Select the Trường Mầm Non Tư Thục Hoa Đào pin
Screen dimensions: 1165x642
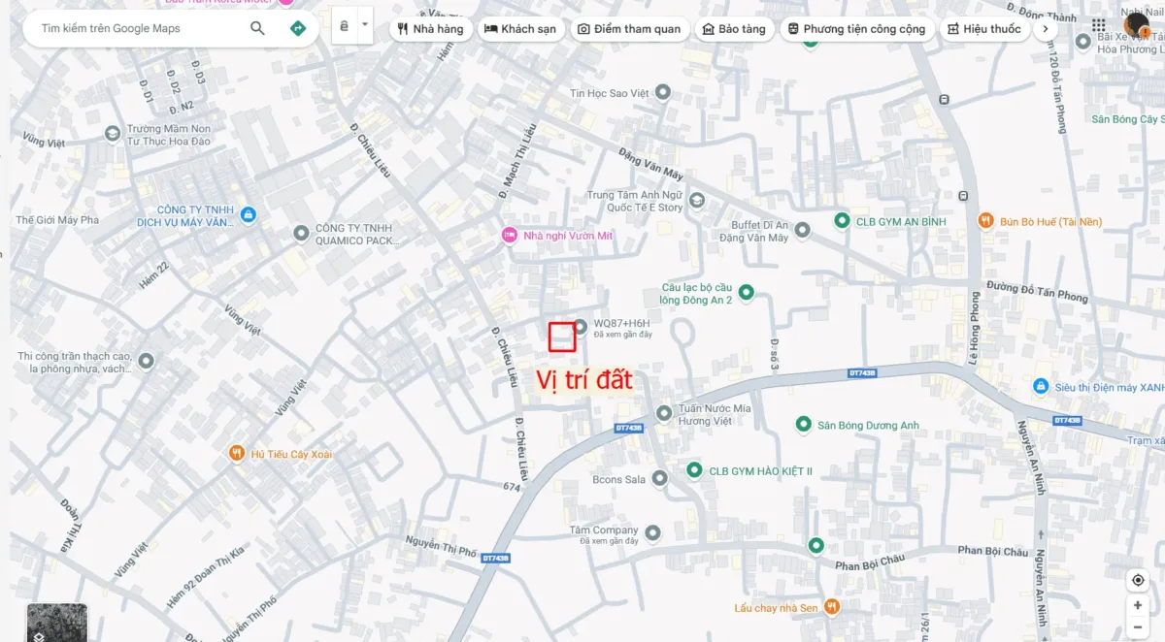(x=113, y=133)
